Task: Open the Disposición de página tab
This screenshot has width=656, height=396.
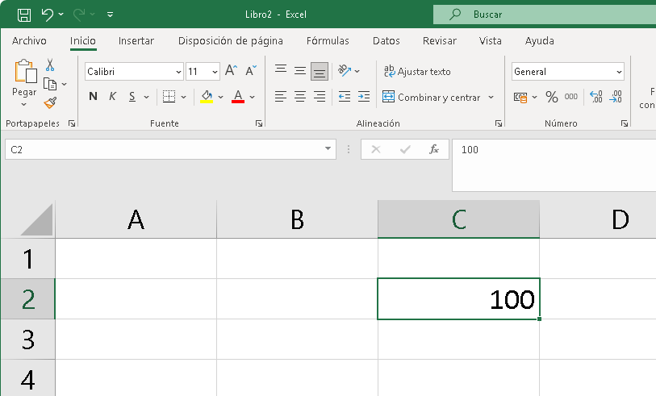Action: pos(231,40)
